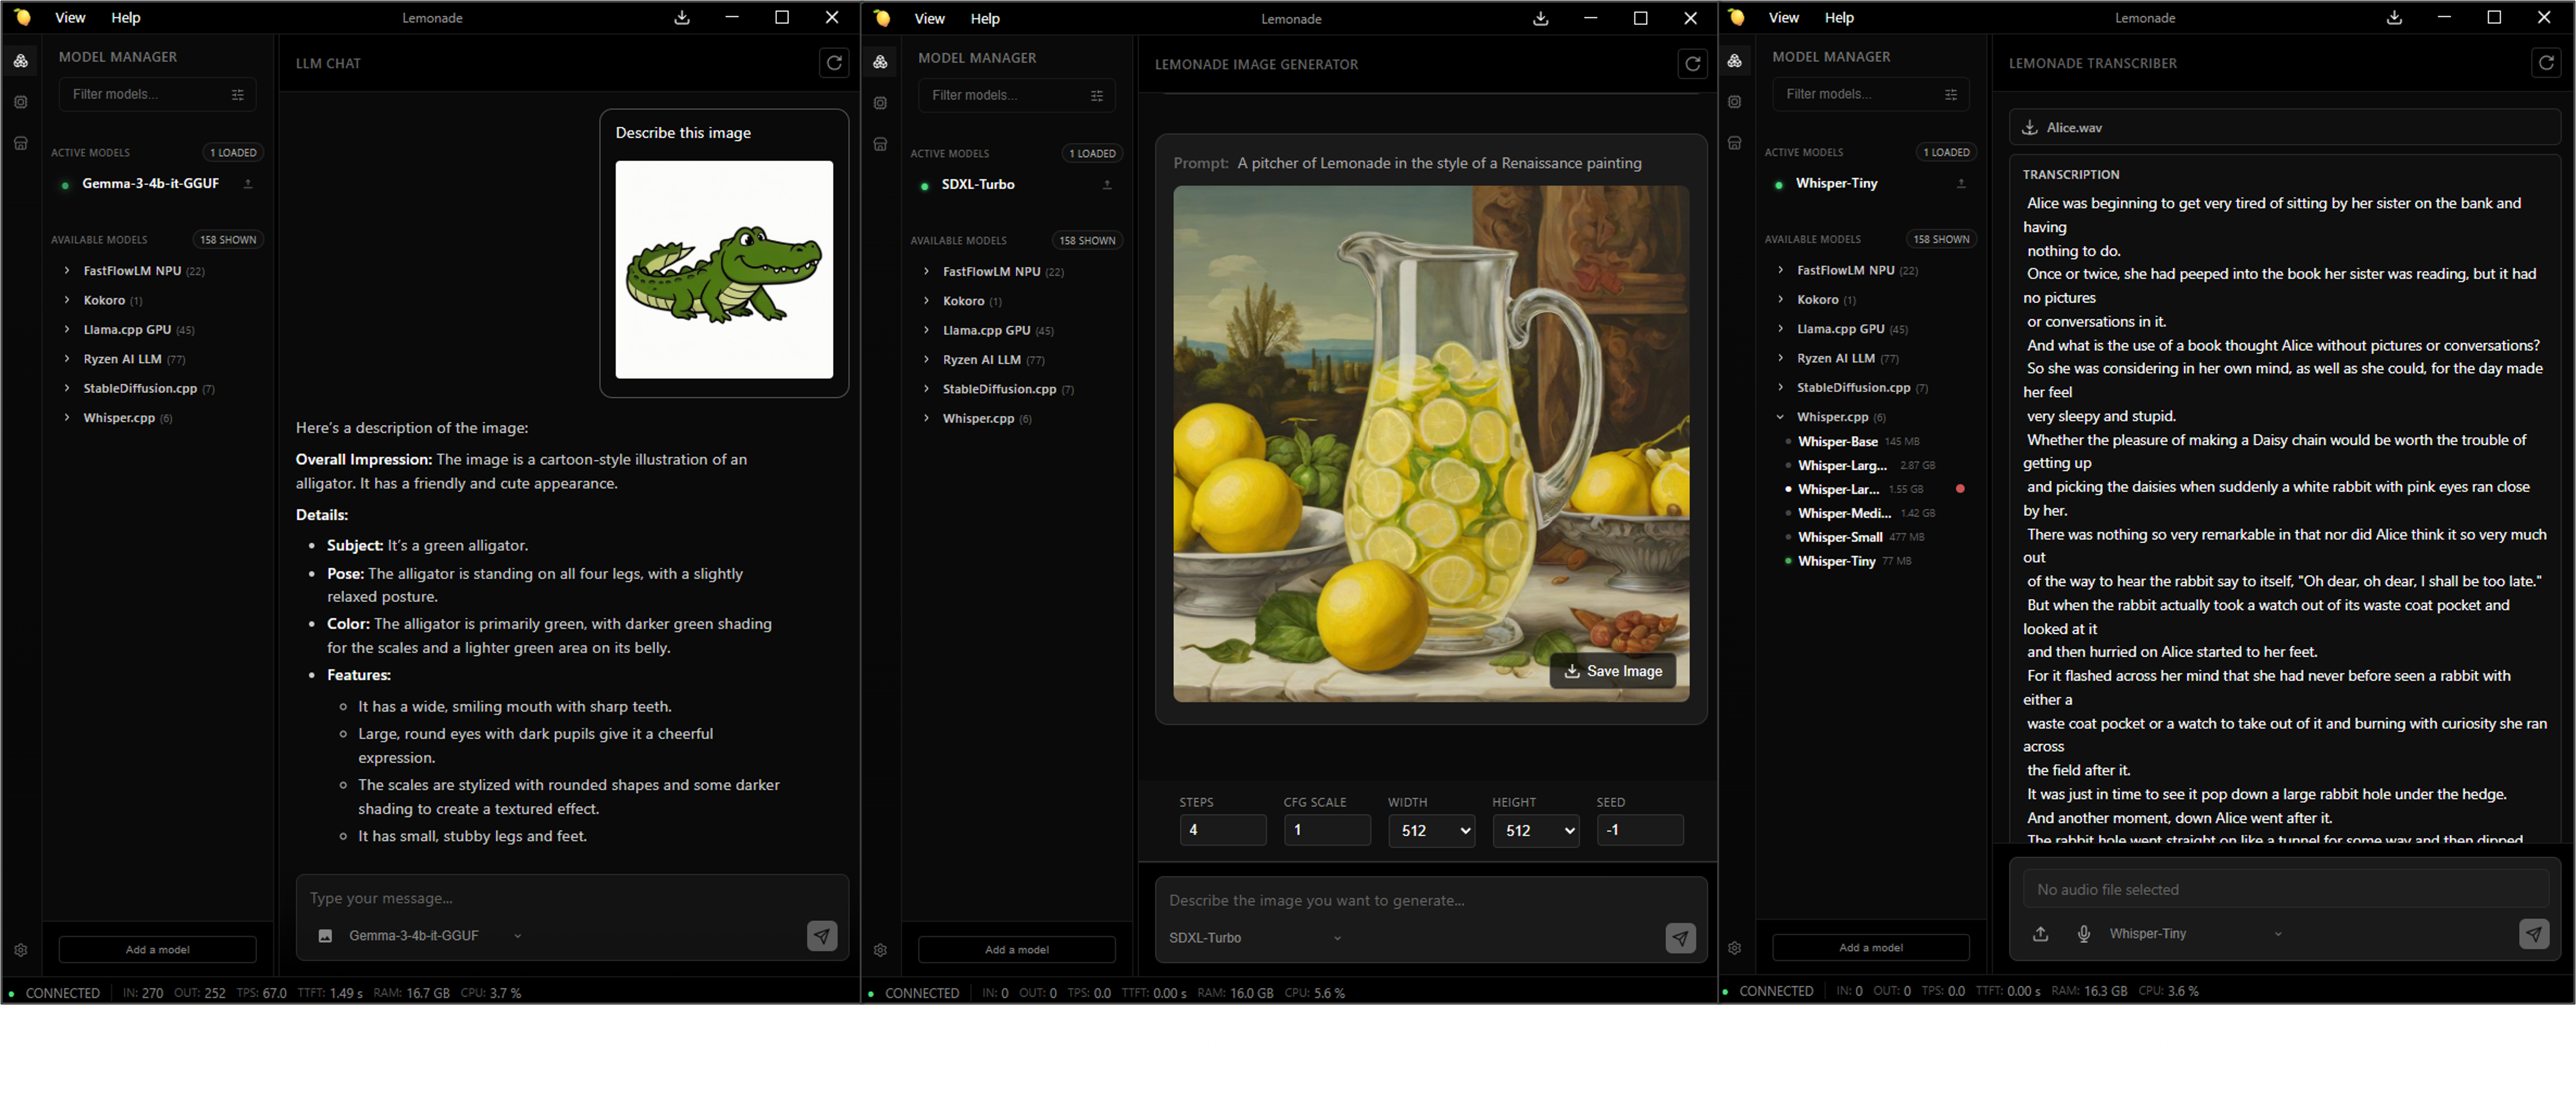Click Add a model in Image Generator window
2576x1093 pixels.
pyautogui.click(x=1017, y=950)
